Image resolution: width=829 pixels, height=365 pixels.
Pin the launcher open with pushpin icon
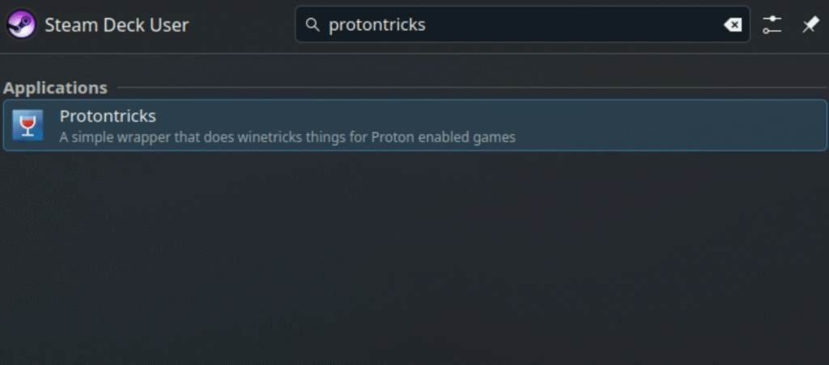click(810, 25)
